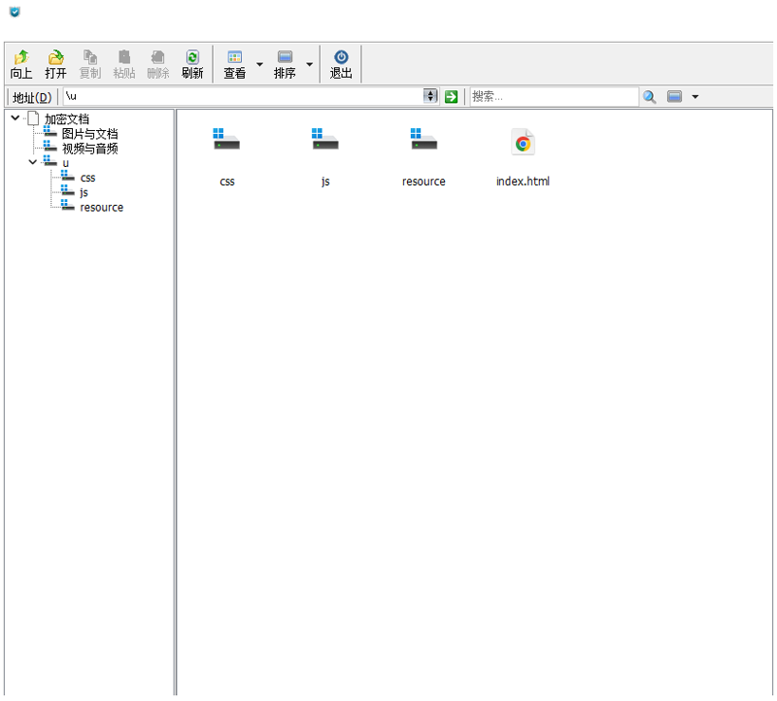Refresh the view with 刷新
The width and height of the screenshot is (777, 701).
[192, 64]
